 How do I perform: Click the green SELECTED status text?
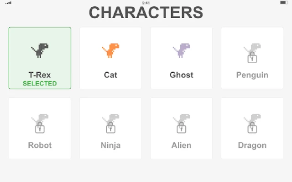pos(40,84)
